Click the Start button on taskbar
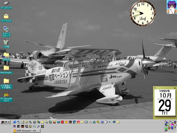The height and width of the screenshot is (133, 177). click(x=5, y=122)
